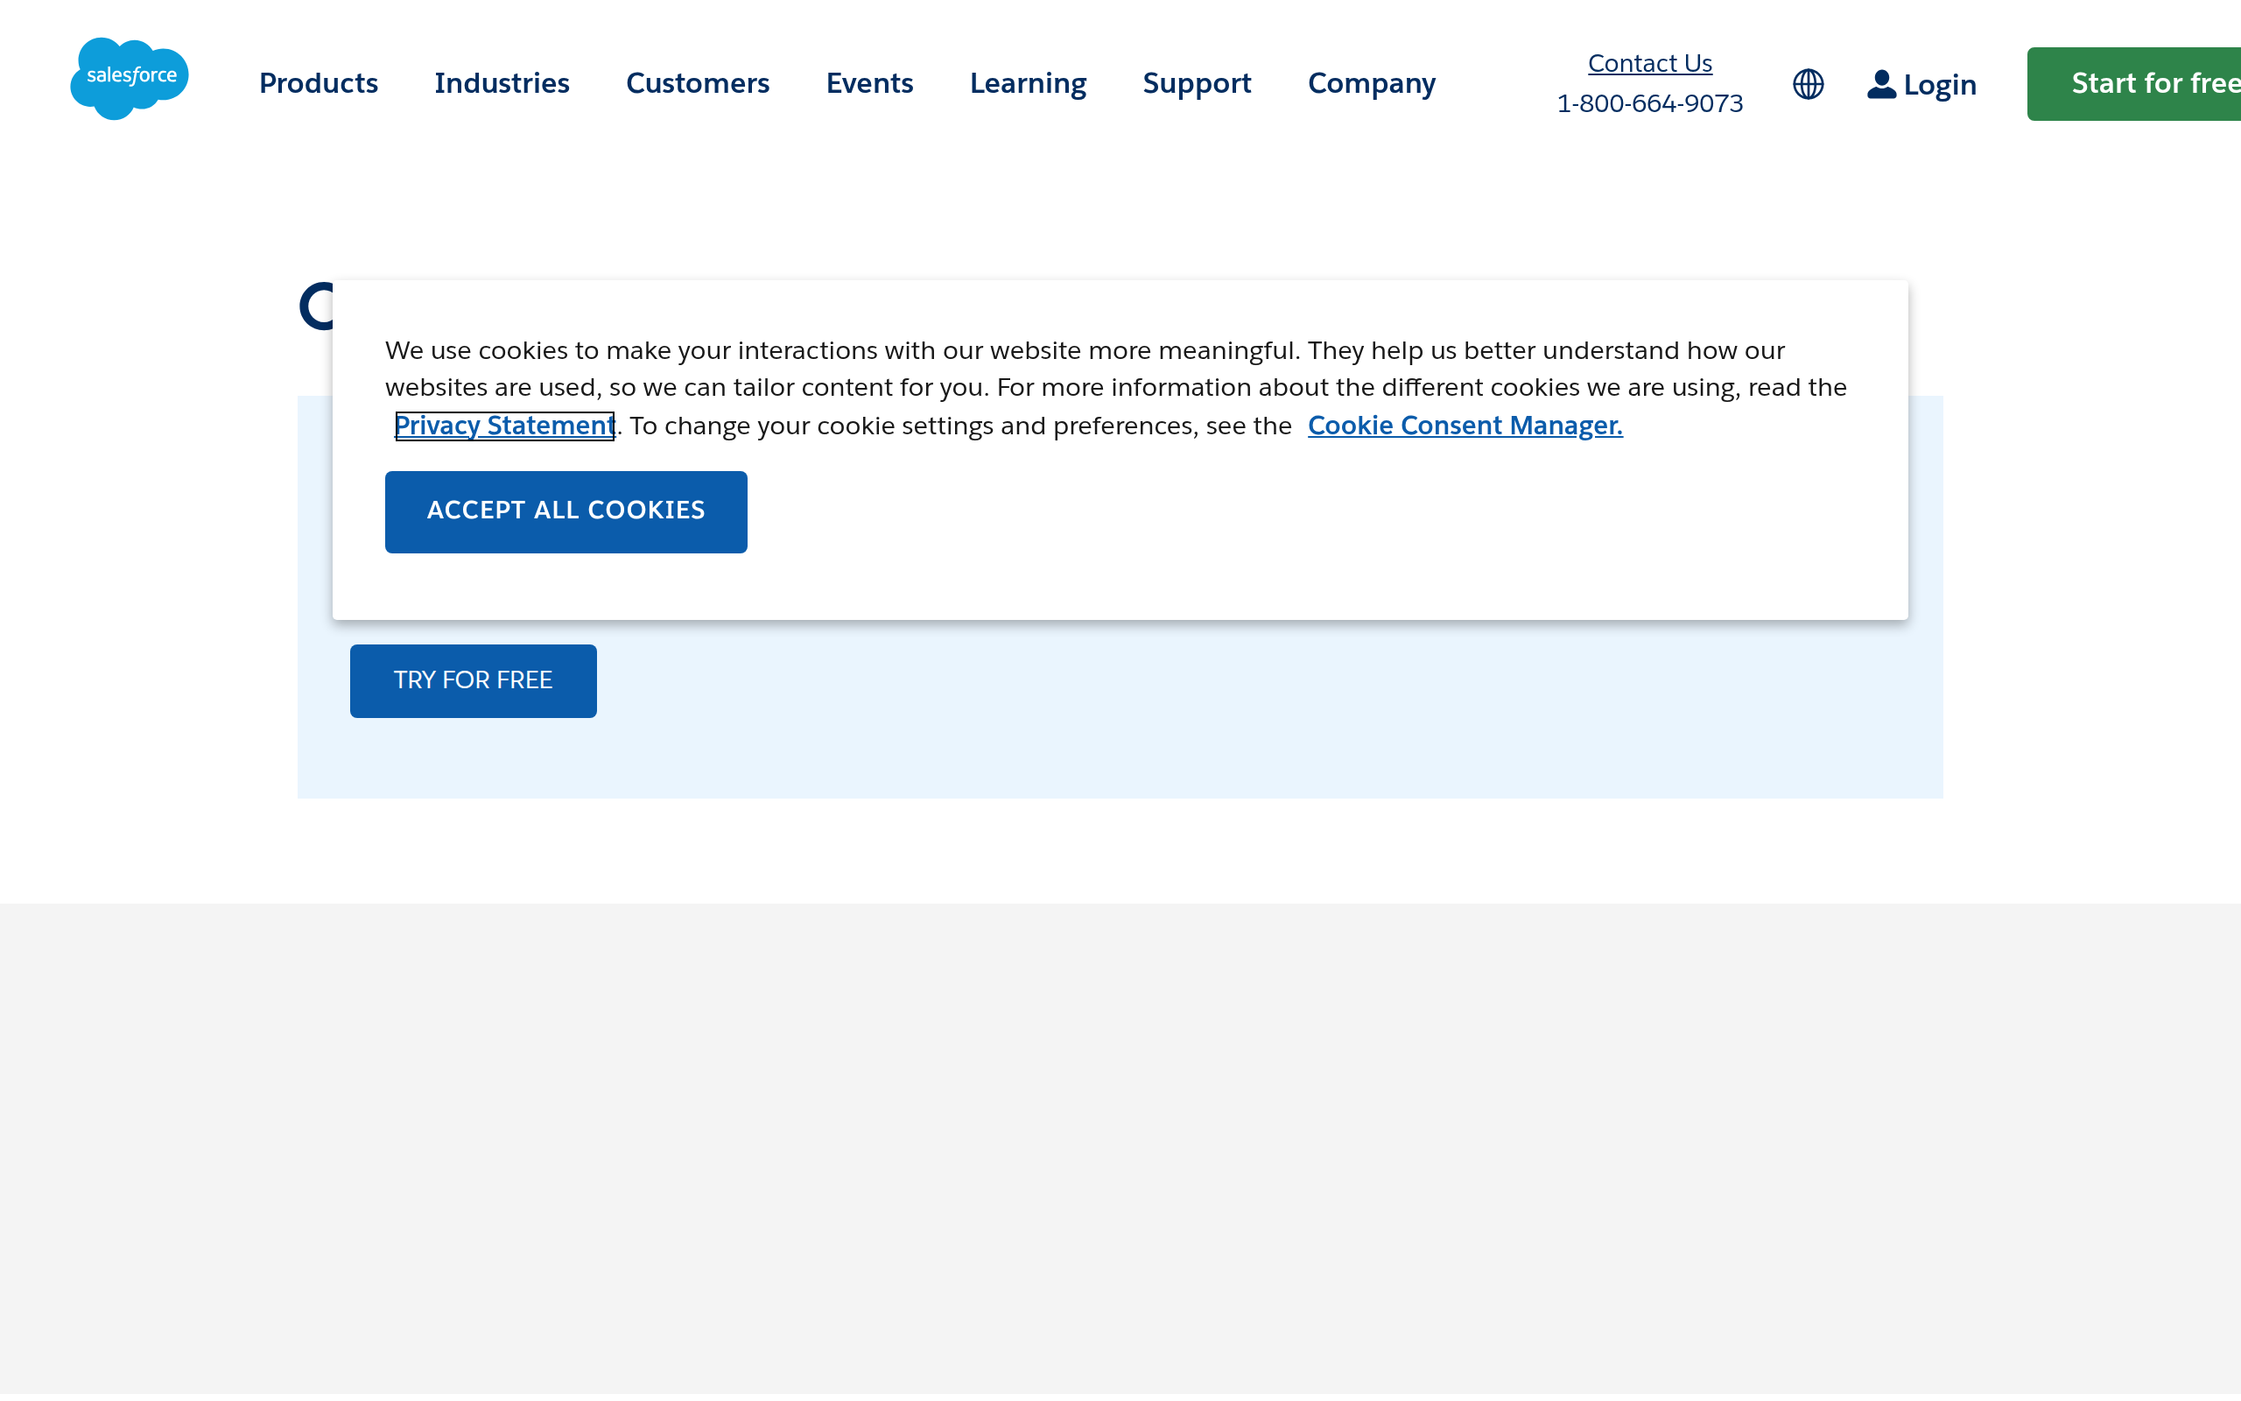Click the Salesforce cloud logo
This screenshot has height=1401, width=2241.
pos(129,80)
